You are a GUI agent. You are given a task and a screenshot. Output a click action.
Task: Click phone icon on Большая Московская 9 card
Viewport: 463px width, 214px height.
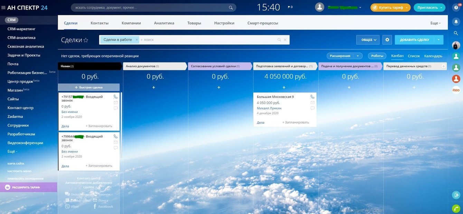point(312,97)
